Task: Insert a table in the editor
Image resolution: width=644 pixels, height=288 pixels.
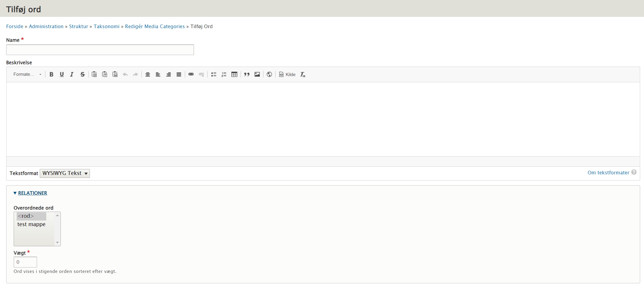Action: pos(234,74)
